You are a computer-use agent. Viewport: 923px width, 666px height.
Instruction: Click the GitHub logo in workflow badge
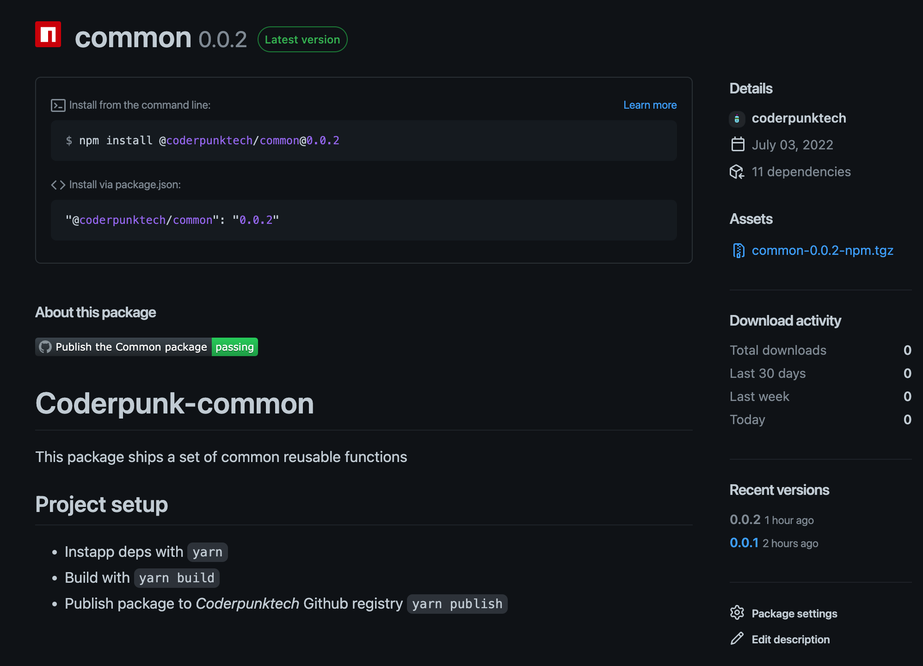(x=45, y=347)
